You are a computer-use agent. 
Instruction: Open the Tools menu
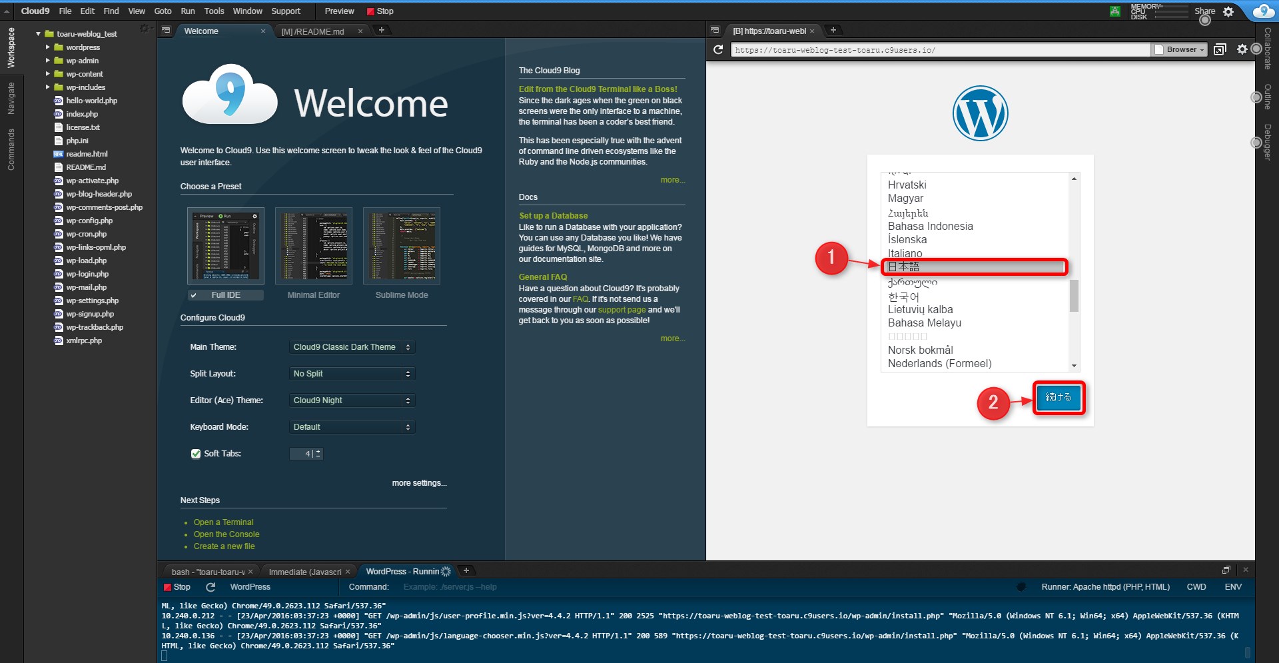tap(214, 11)
